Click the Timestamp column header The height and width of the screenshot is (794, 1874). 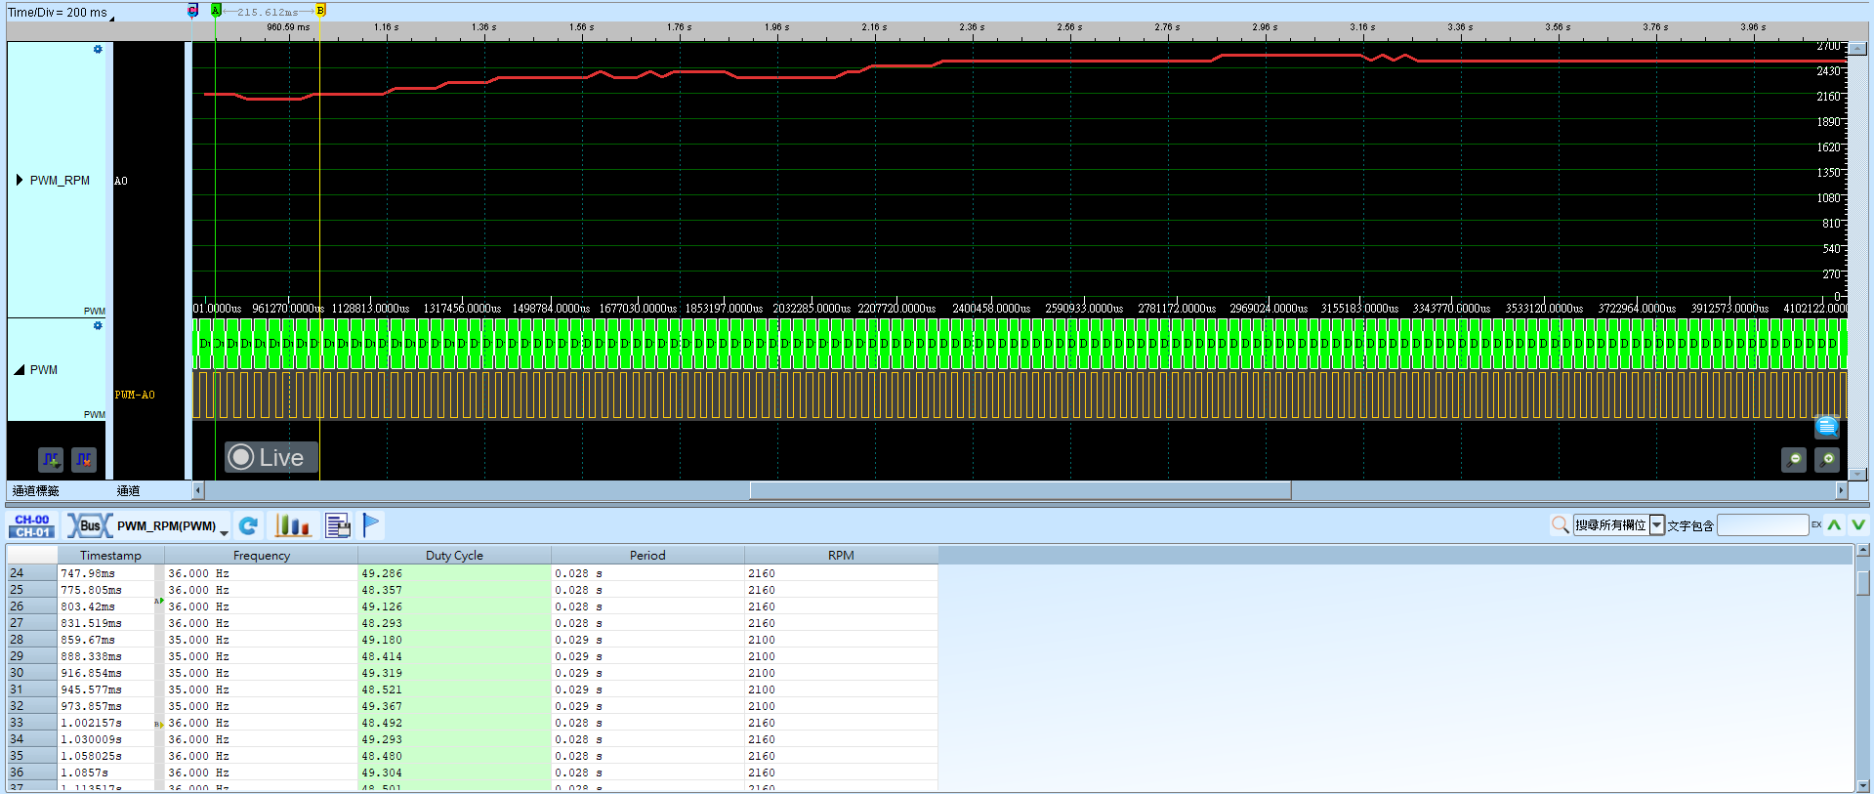[110, 555]
